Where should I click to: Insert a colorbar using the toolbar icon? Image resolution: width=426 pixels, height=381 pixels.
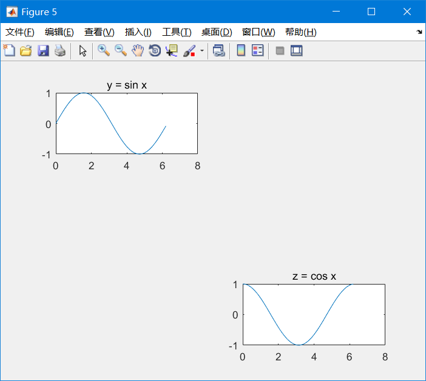click(x=241, y=50)
